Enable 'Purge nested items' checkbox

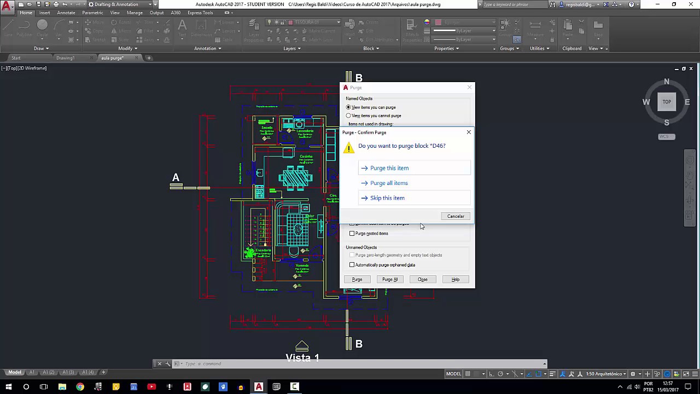pyautogui.click(x=352, y=234)
